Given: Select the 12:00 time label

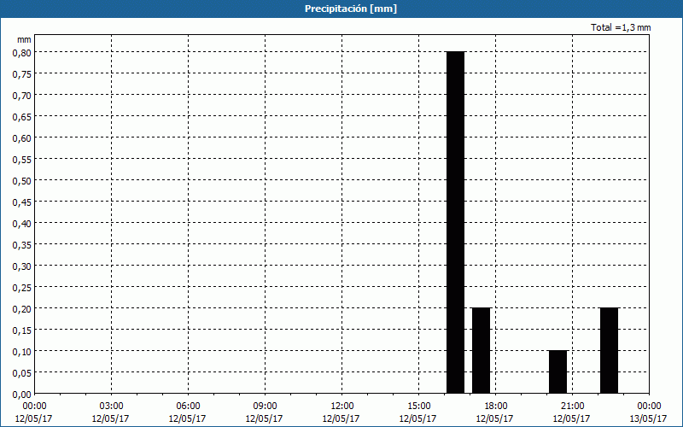Looking at the screenshot, I should tap(342, 407).
